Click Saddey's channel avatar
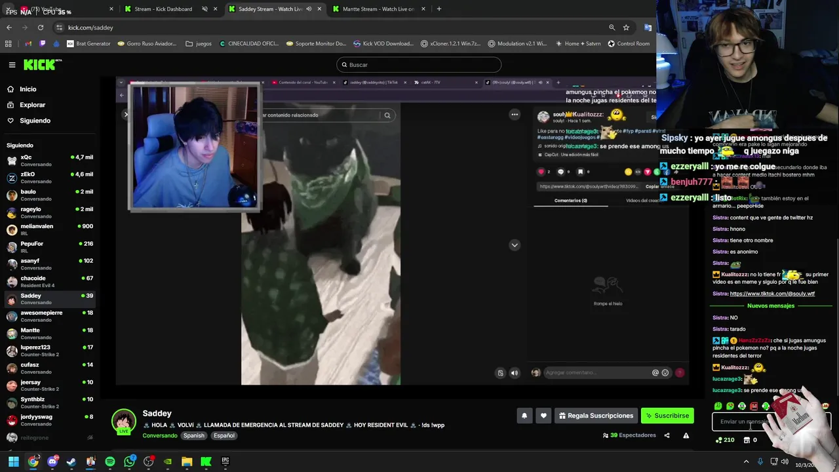Screen dimensions: 839x472 (123, 422)
